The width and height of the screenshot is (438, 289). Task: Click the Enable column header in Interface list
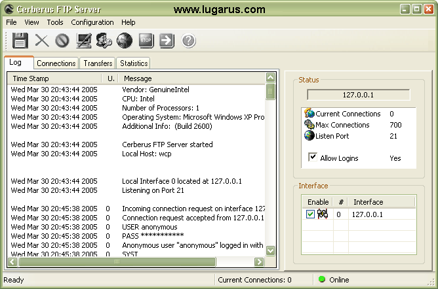pos(318,202)
